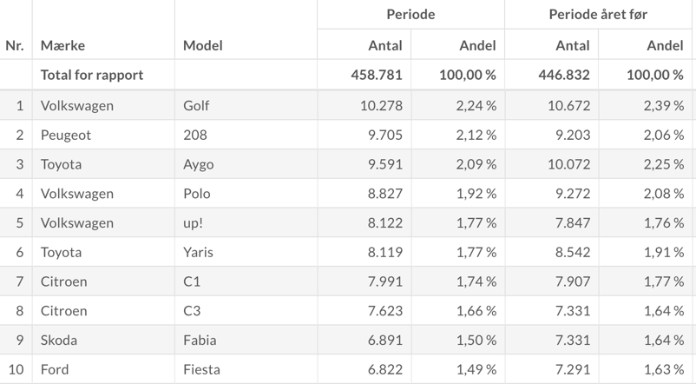This screenshot has width=696, height=384.
Task: Click the Mærke column header
Action: [62, 45]
